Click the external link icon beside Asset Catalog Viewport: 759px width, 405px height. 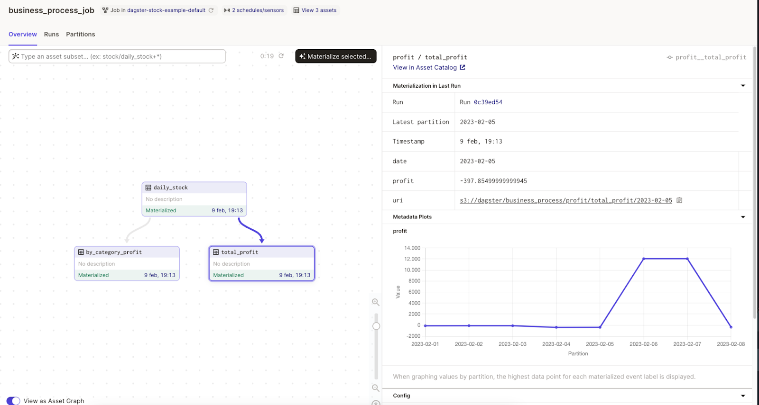coord(463,67)
